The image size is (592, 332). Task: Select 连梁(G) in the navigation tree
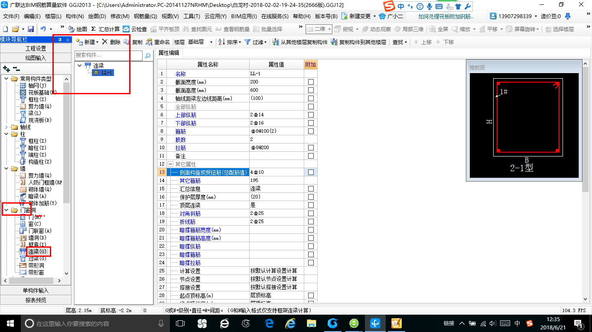(37, 252)
